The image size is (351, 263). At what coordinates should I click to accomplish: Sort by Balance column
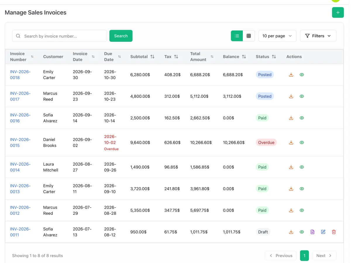coord(244,57)
